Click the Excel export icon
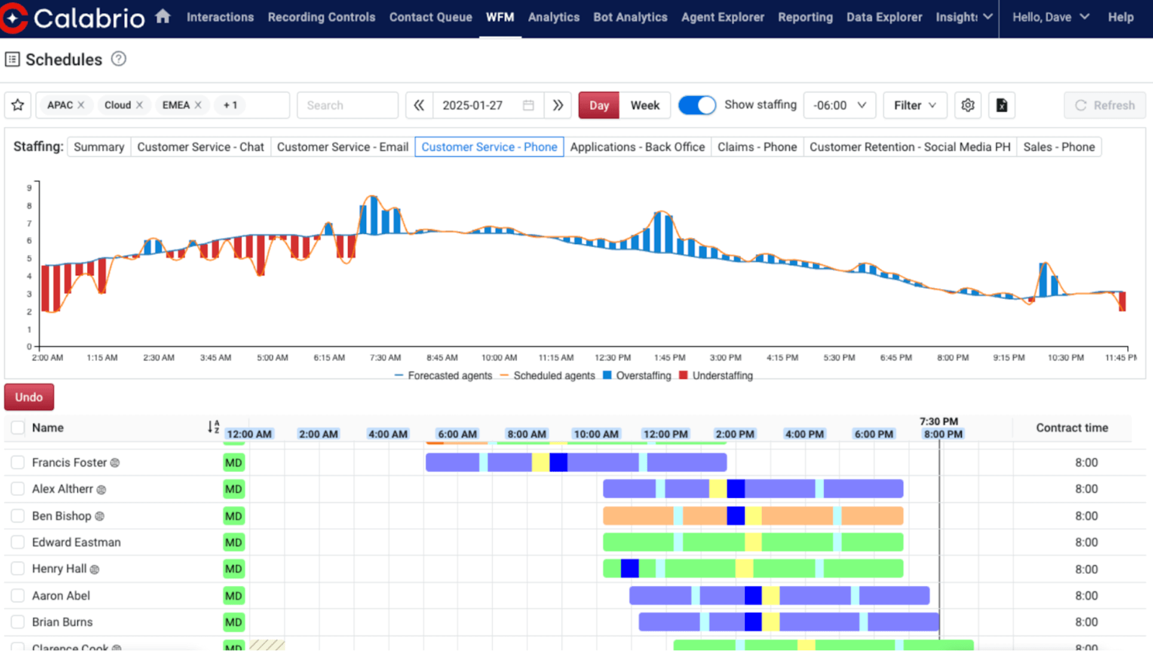Viewport: 1153px width, 651px height. [1002, 105]
